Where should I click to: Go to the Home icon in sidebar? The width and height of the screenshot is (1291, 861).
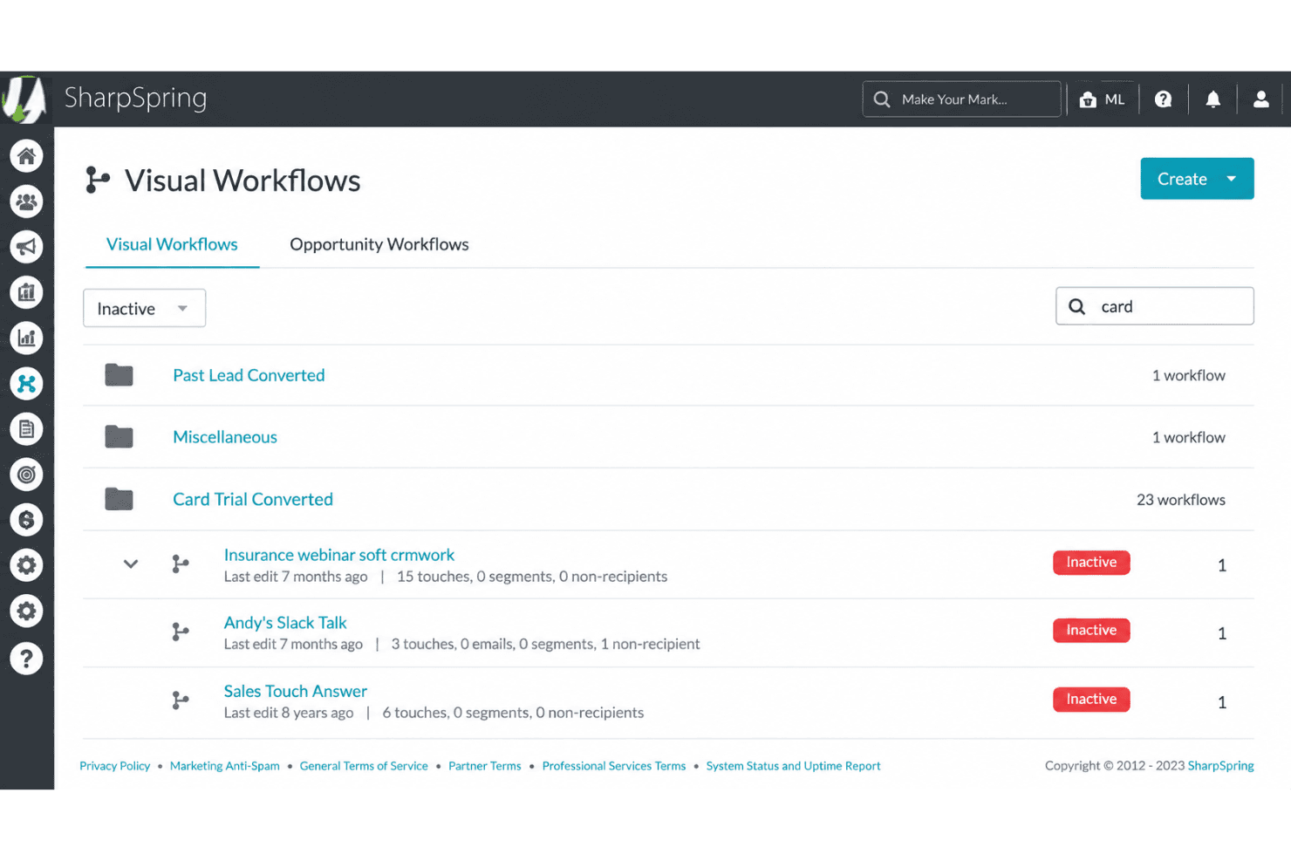27,156
